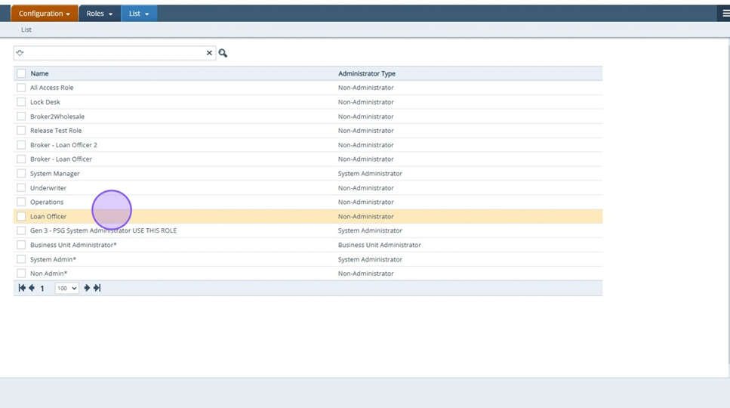Image resolution: width=730 pixels, height=408 pixels.
Task: Check the Select All checkbox in header
Action: click(21, 74)
